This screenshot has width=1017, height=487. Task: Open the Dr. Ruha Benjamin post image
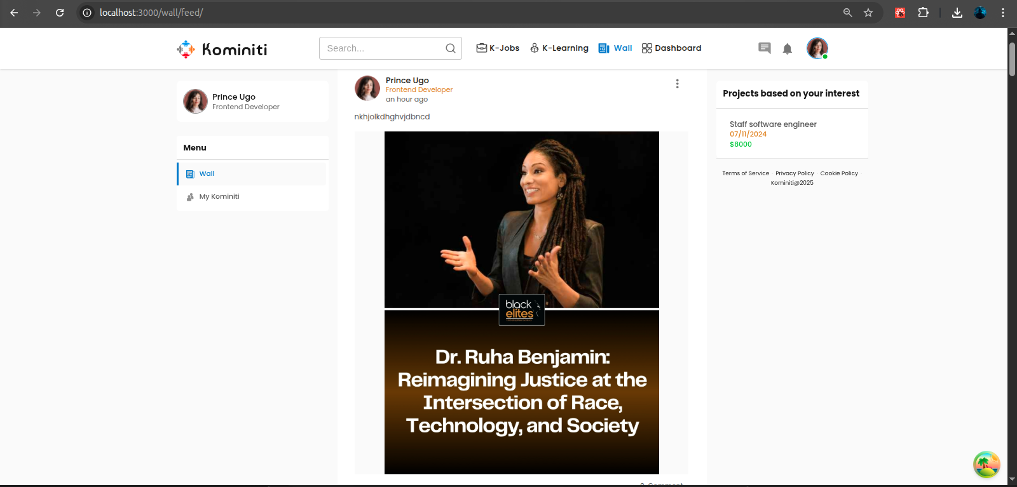[521, 302]
